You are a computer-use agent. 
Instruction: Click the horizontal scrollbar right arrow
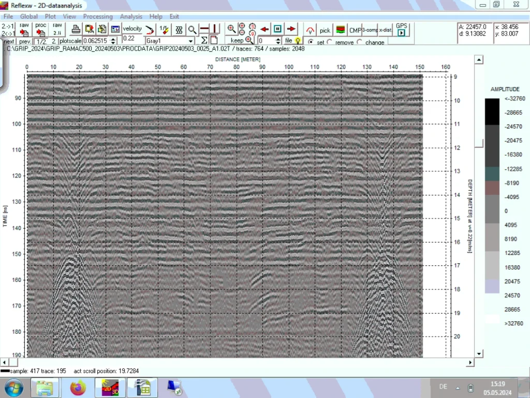[x=470, y=362]
